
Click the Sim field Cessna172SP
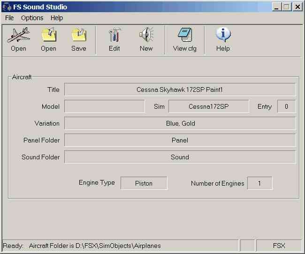tap(208, 106)
